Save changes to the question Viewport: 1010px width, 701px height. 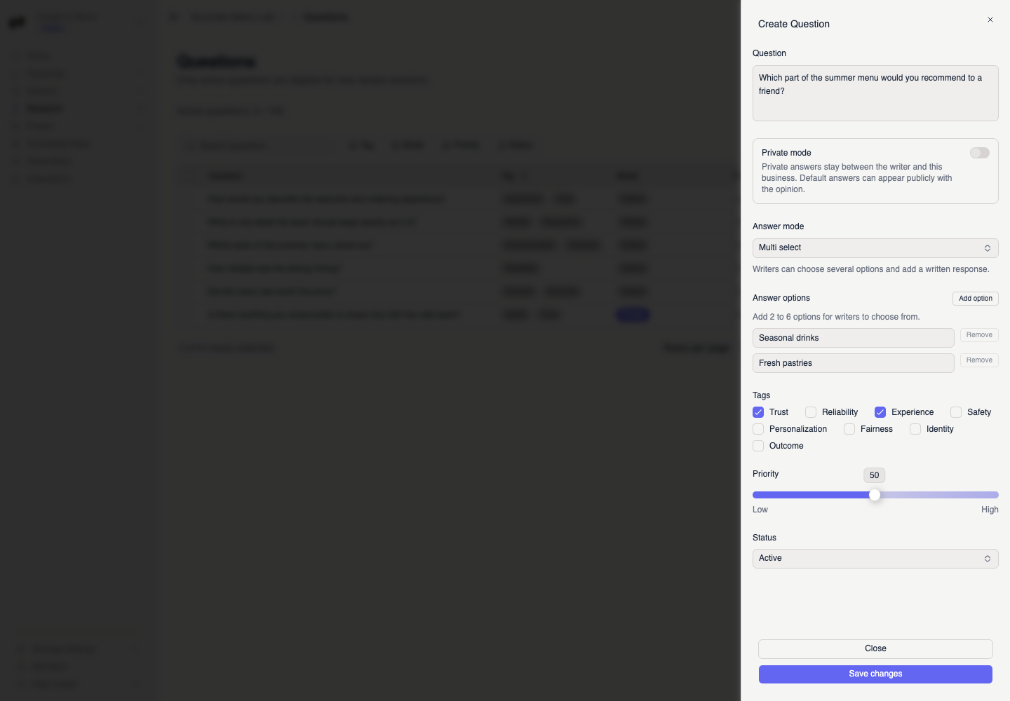875,674
